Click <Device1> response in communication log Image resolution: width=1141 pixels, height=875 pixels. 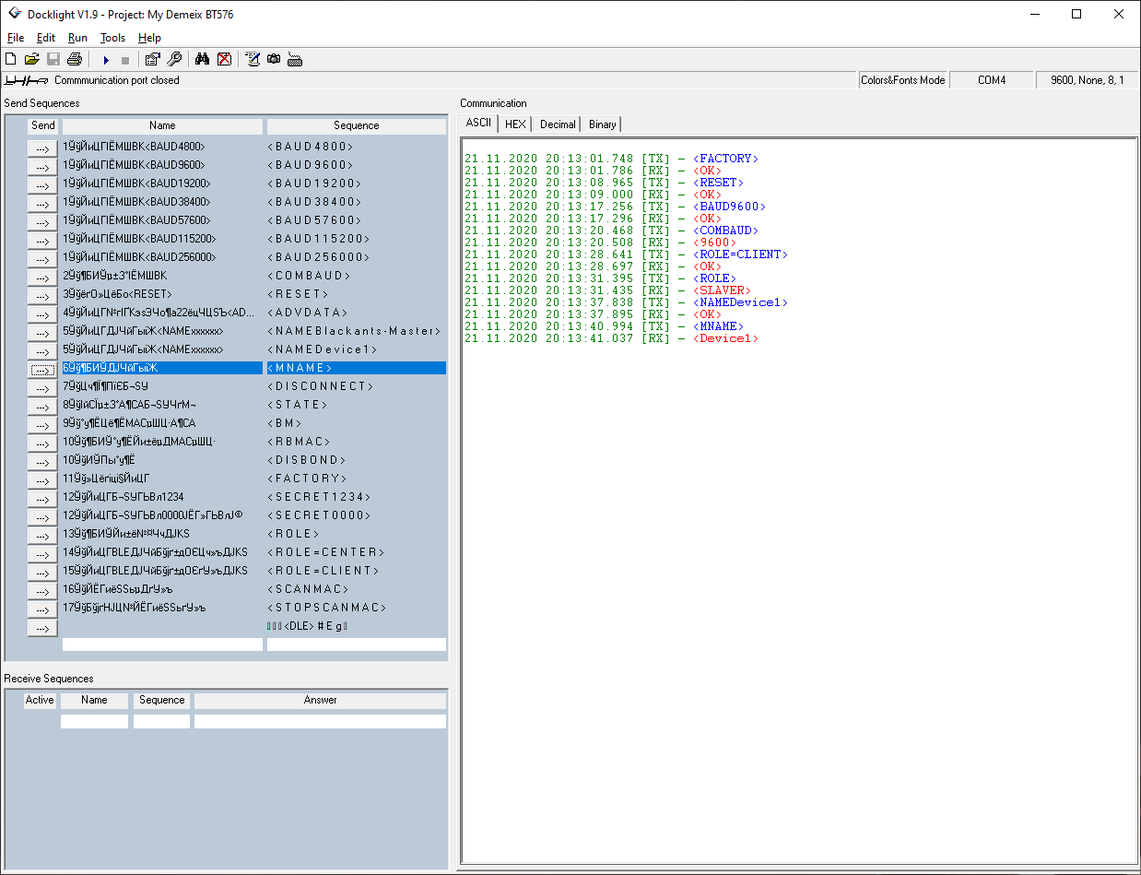click(725, 338)
